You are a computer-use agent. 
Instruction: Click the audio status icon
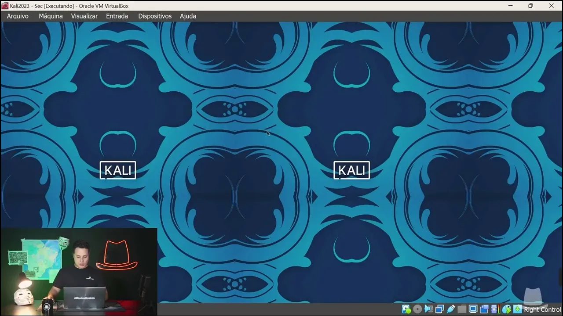tap(428, 309)
